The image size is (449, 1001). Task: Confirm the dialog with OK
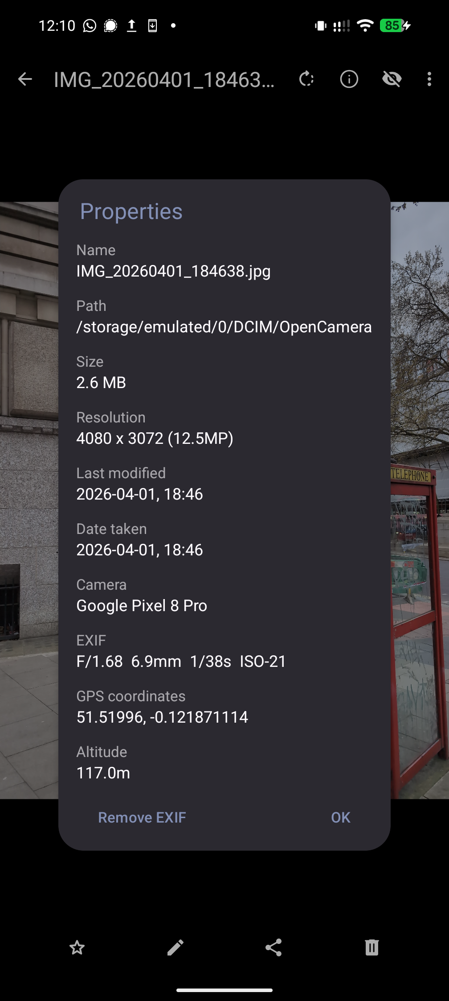(341, 817)
